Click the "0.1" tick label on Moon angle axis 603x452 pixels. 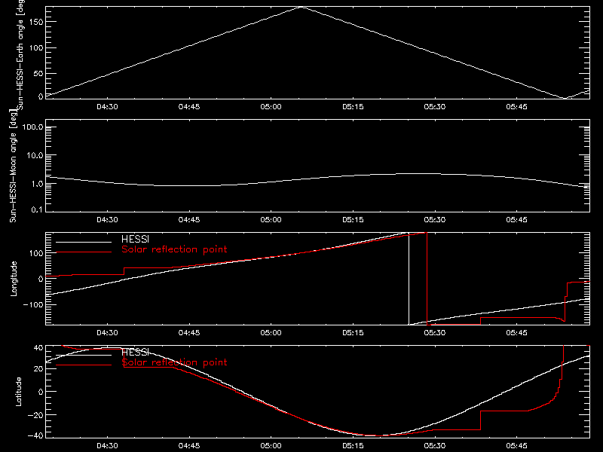[x=36, y=209]
